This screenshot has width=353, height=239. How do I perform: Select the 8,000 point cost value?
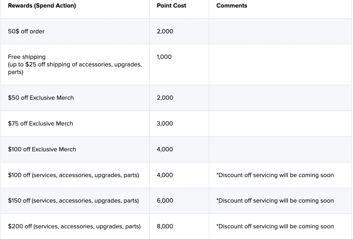pyautogui.click(x=165, y=226)
